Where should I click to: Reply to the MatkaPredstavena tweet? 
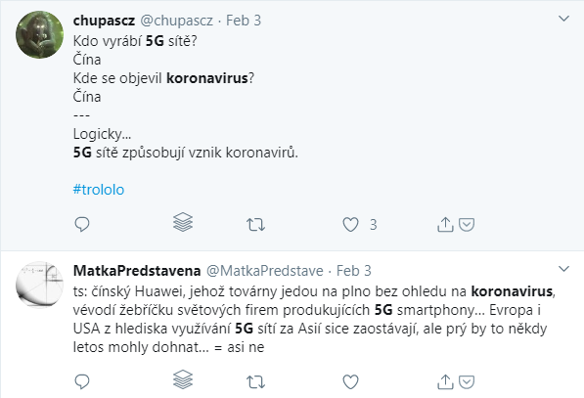tap(82, 381)
